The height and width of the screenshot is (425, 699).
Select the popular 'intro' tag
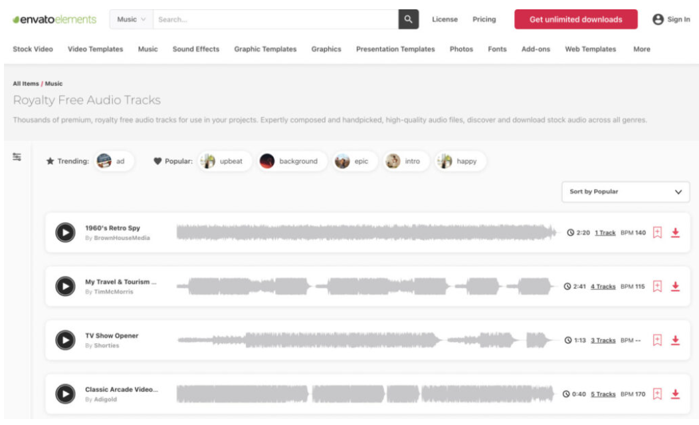point(406,161)
